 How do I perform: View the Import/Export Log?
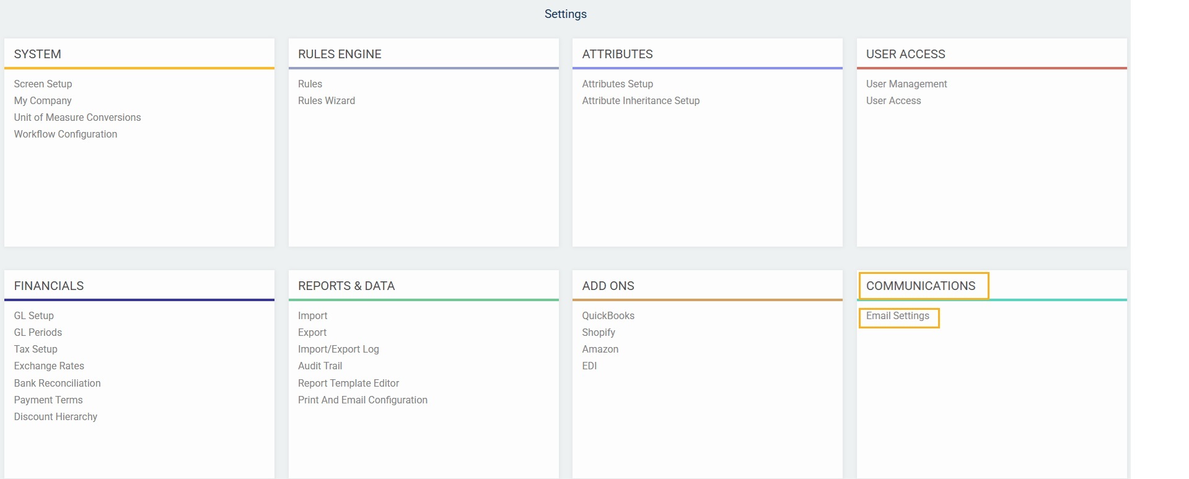[x=338, y=349]
